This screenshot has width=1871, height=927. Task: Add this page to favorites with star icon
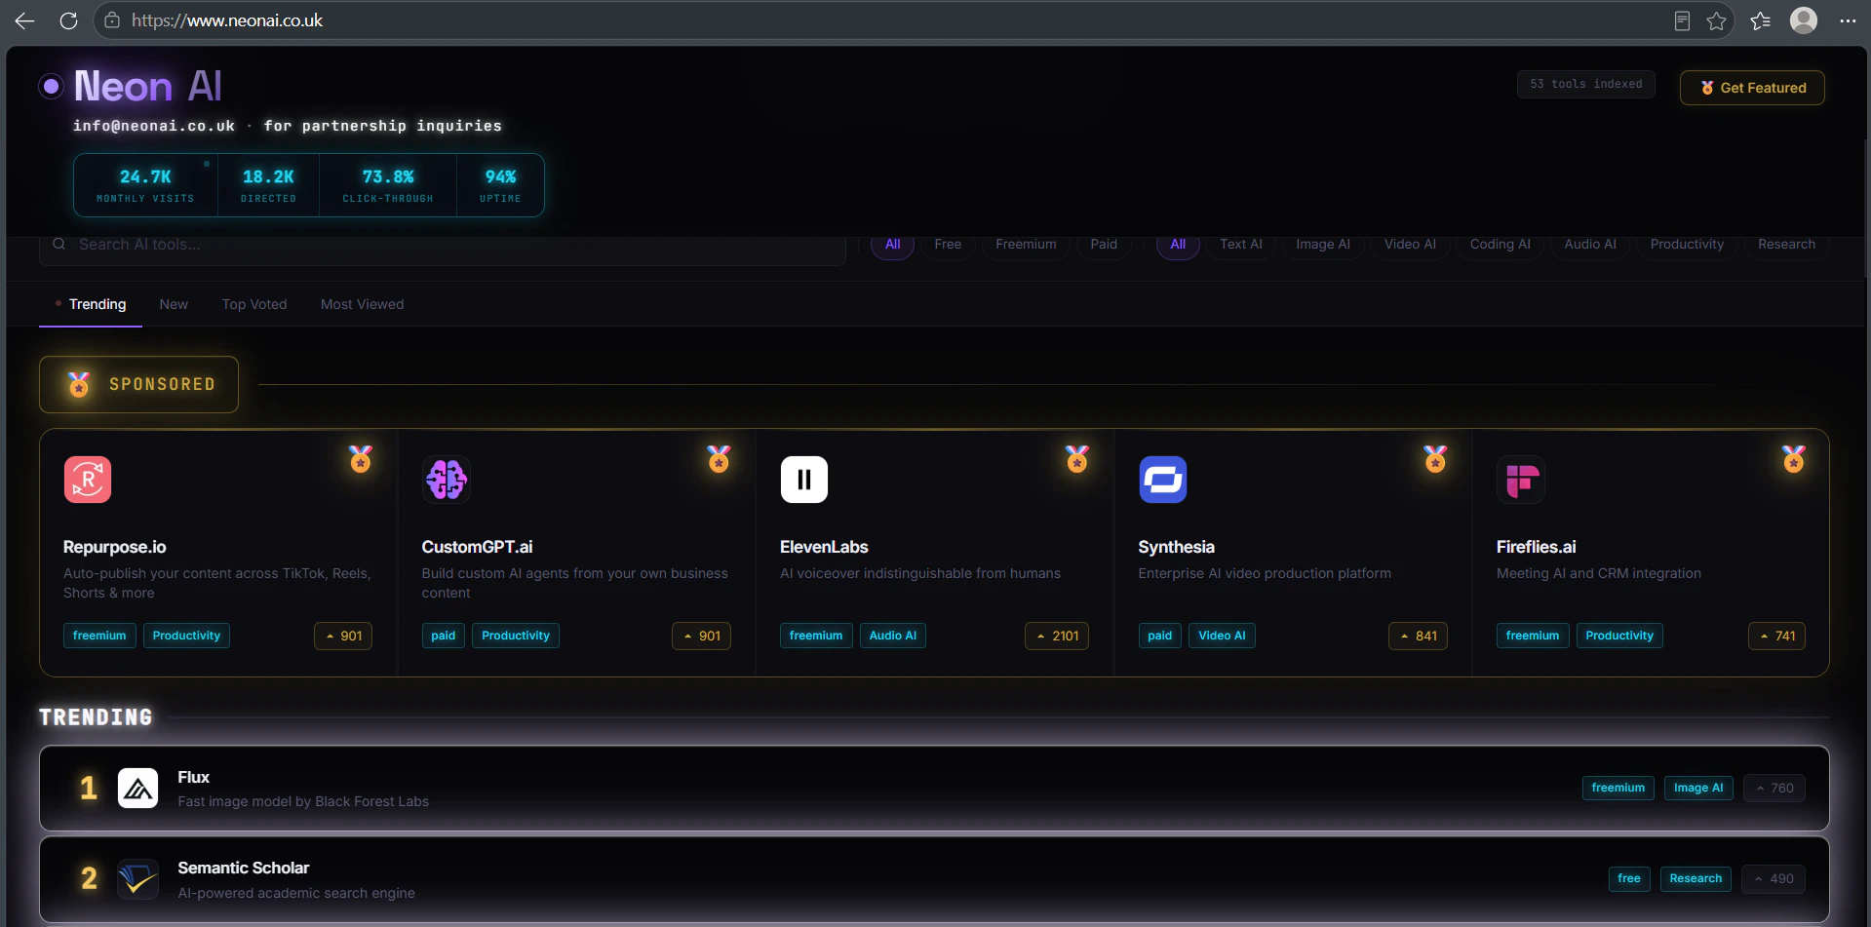coord(1717,20)
